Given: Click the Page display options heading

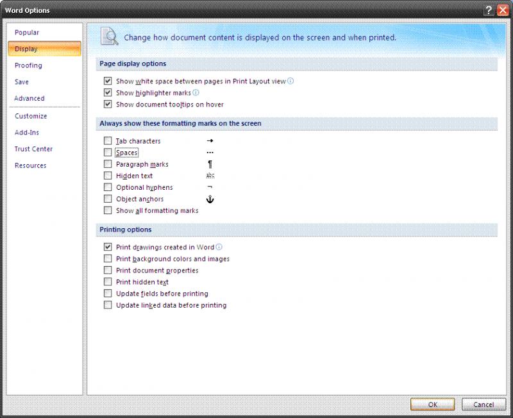Looking at the screenshot, I should coord(133,63).
